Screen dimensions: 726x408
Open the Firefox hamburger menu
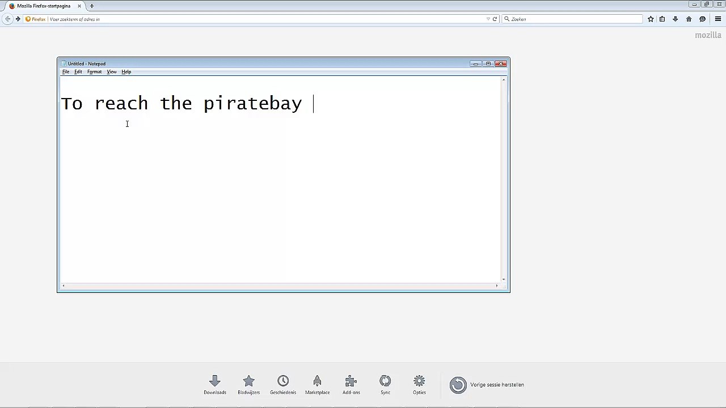[717, 19]
